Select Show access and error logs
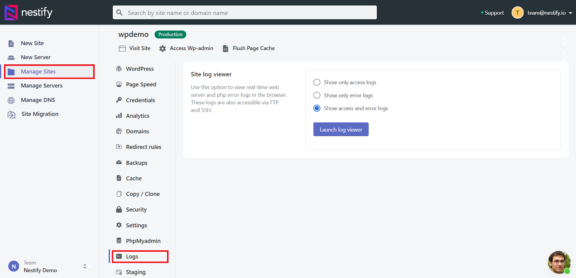Screen dimensions: 576x278 (317, 108)
